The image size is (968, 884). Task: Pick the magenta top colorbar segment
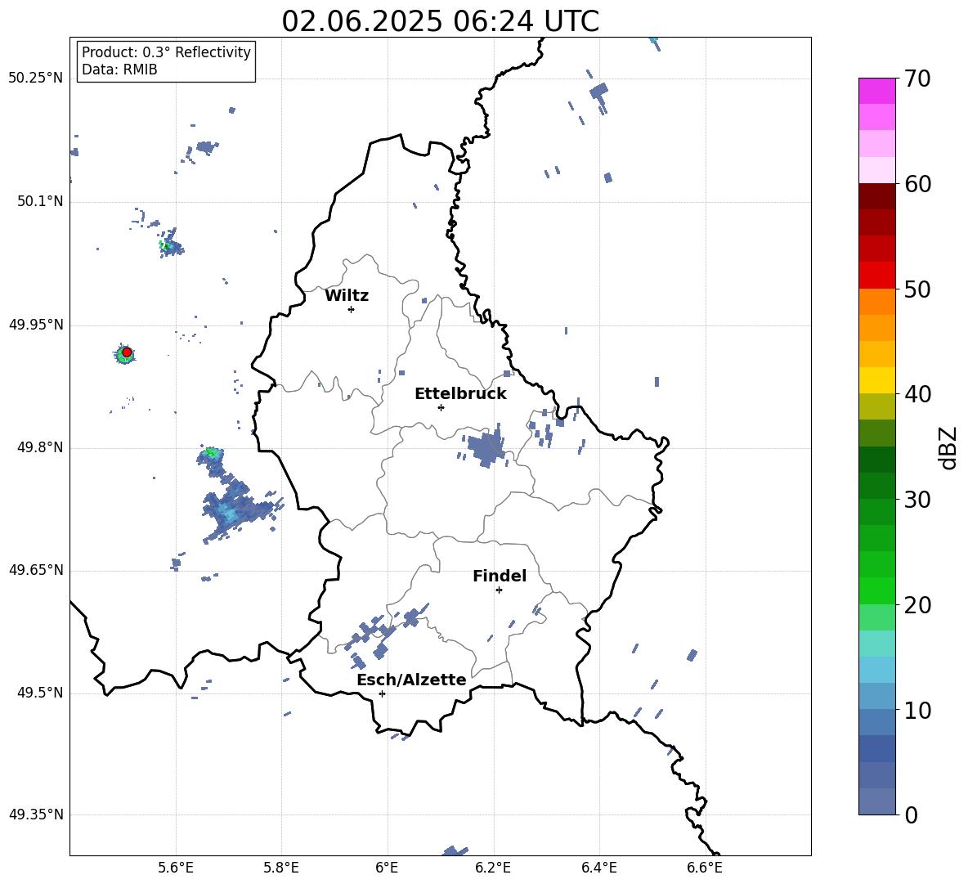876,91
